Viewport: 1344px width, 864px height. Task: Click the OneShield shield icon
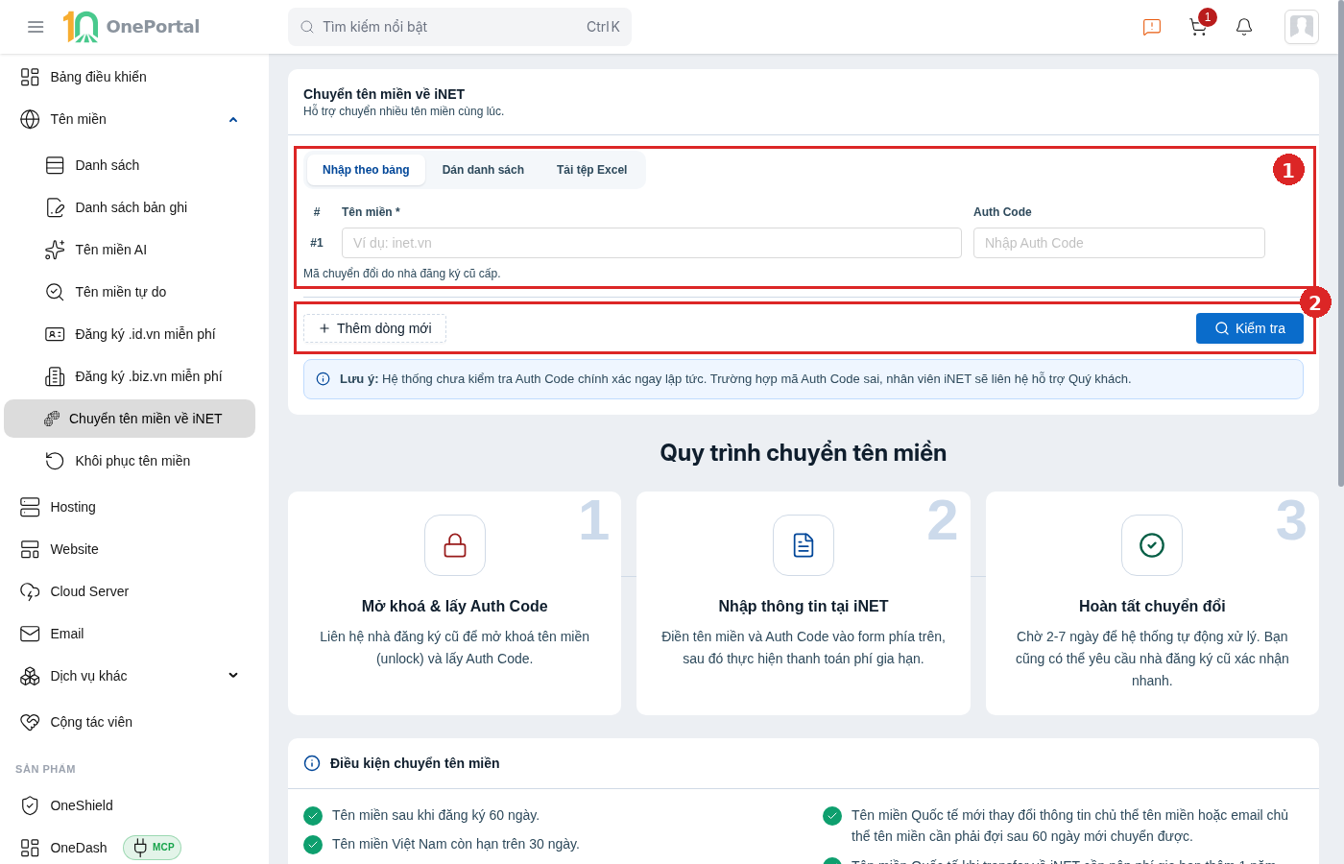point(30,805)
